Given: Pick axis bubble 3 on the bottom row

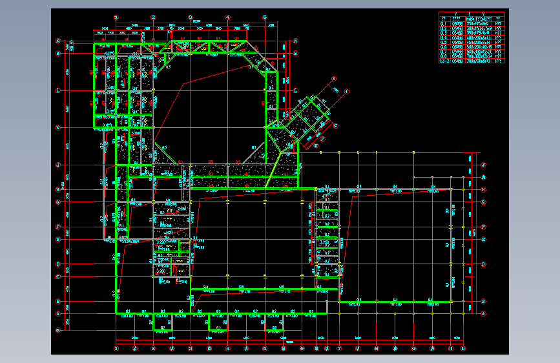Looking at the screenshot, I should coord(191,348).
